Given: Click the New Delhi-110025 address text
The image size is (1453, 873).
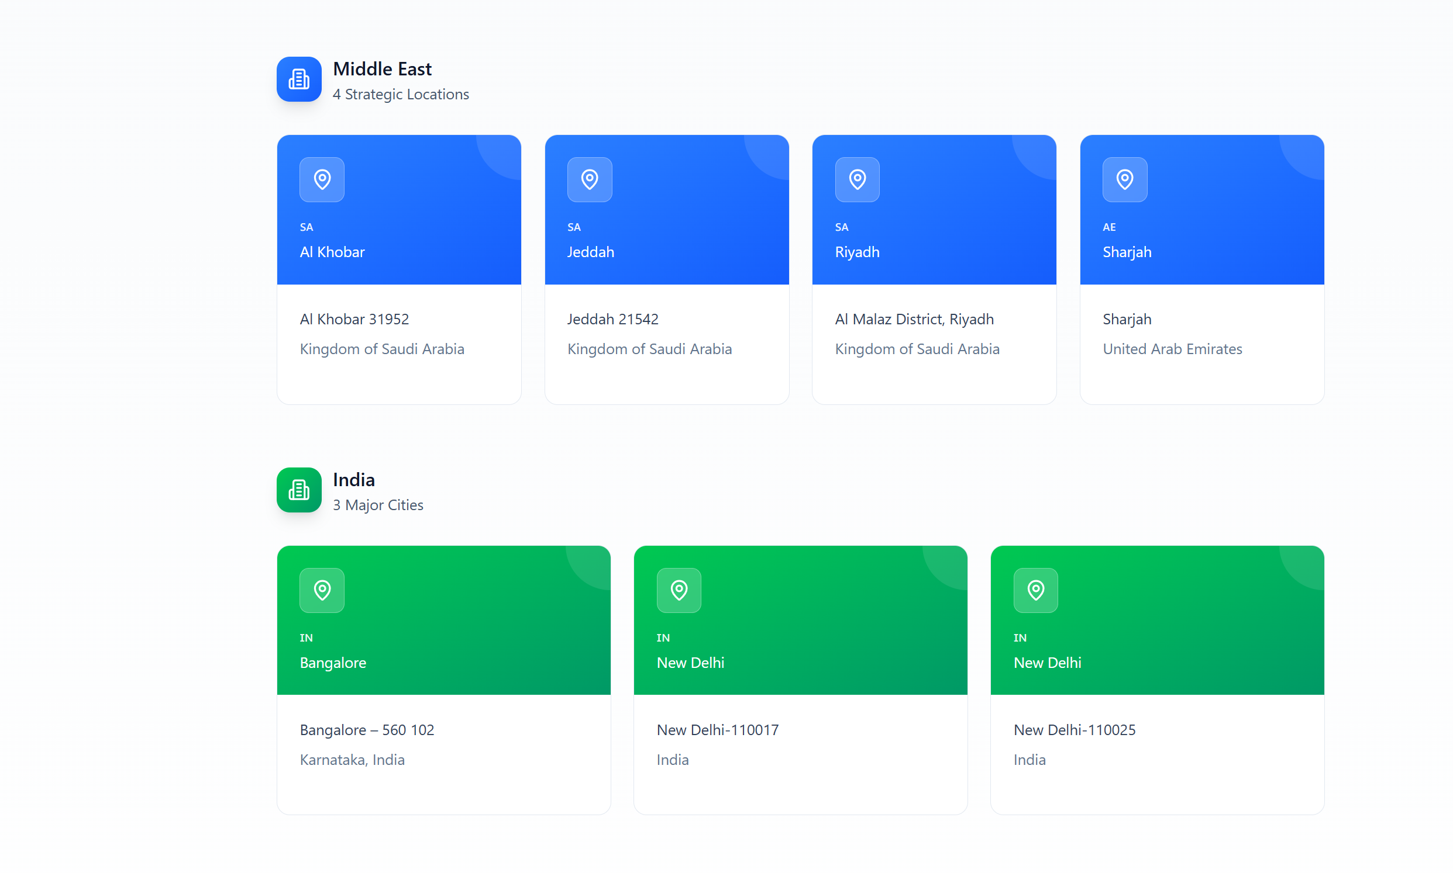Looking at the screenshot, I should pos(1074,729).
